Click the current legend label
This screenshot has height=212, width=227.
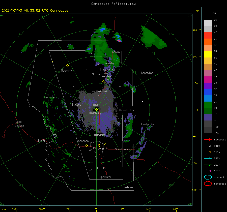pyautogui.click(x=219, y=177)
